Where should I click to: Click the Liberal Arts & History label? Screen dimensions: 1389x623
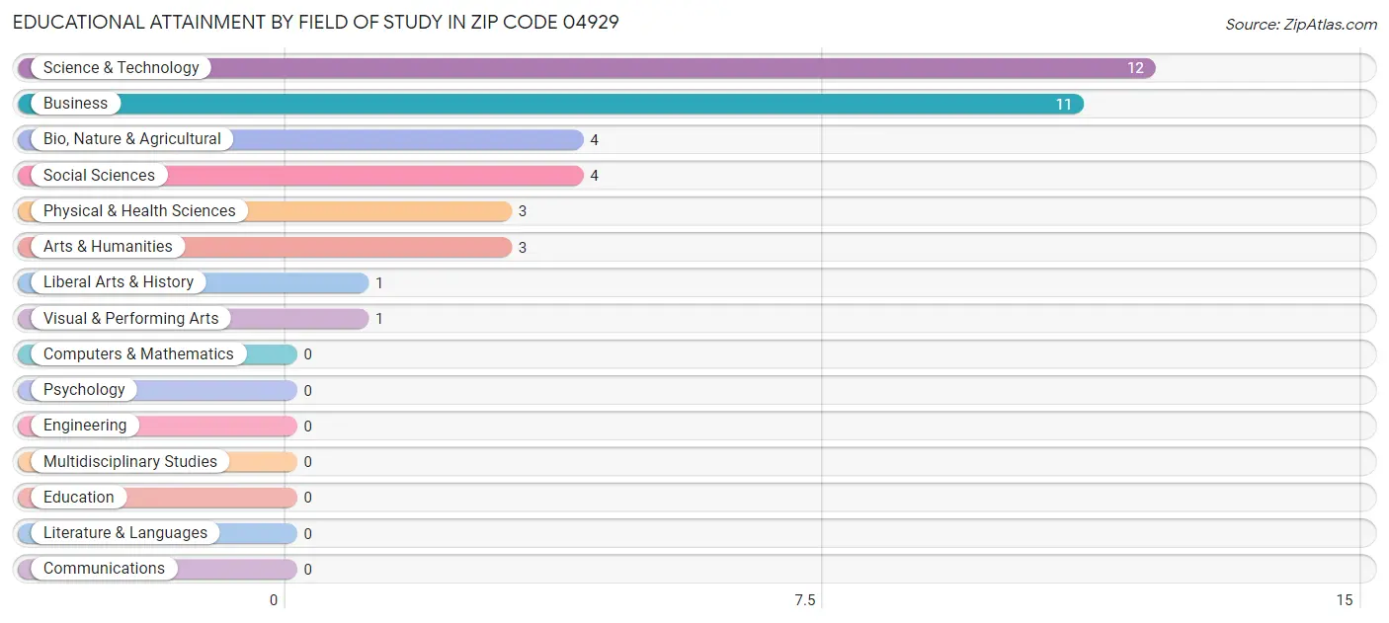click(x=119, y=282)
